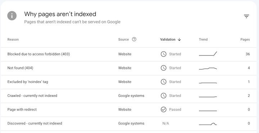This screenshot has width=259, height=133.
Task: Click clock icon in Not found row
Action: coord(164,68)
